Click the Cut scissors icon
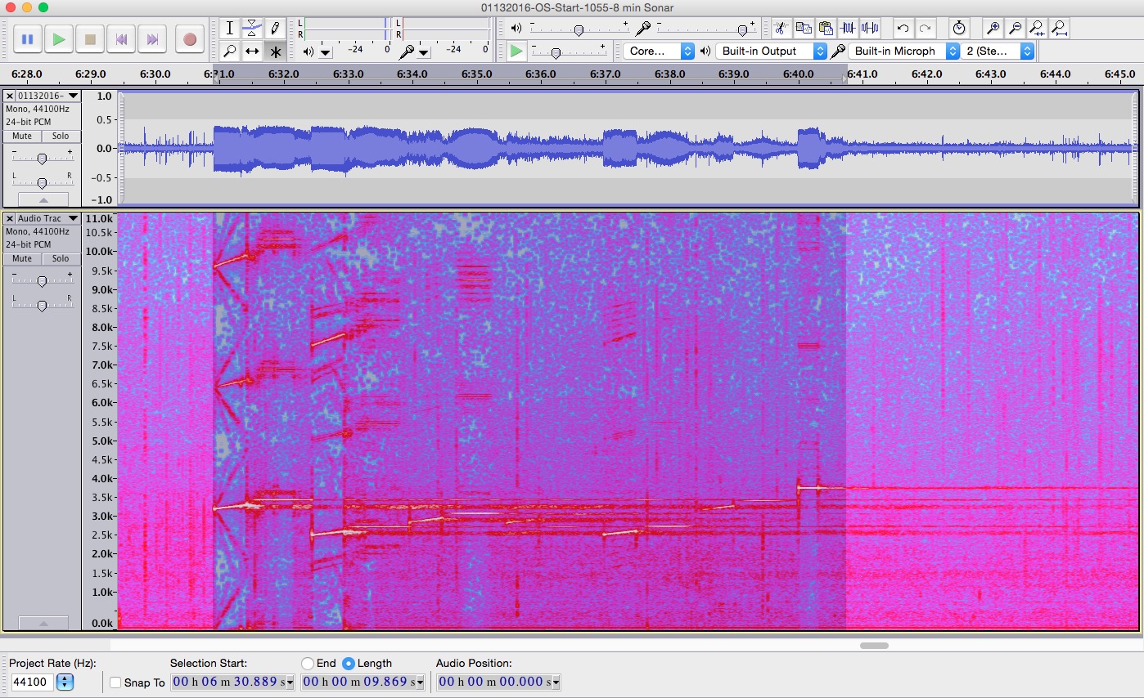1144x698 pixels. click(781, 29)
